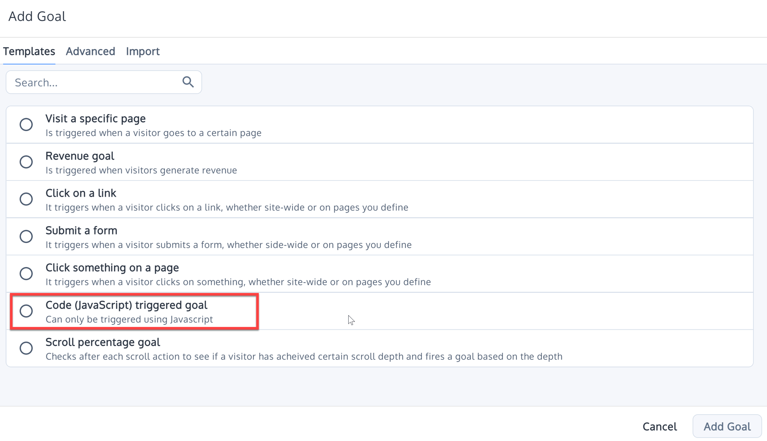Click the Search input field

[x=89, y=82]
